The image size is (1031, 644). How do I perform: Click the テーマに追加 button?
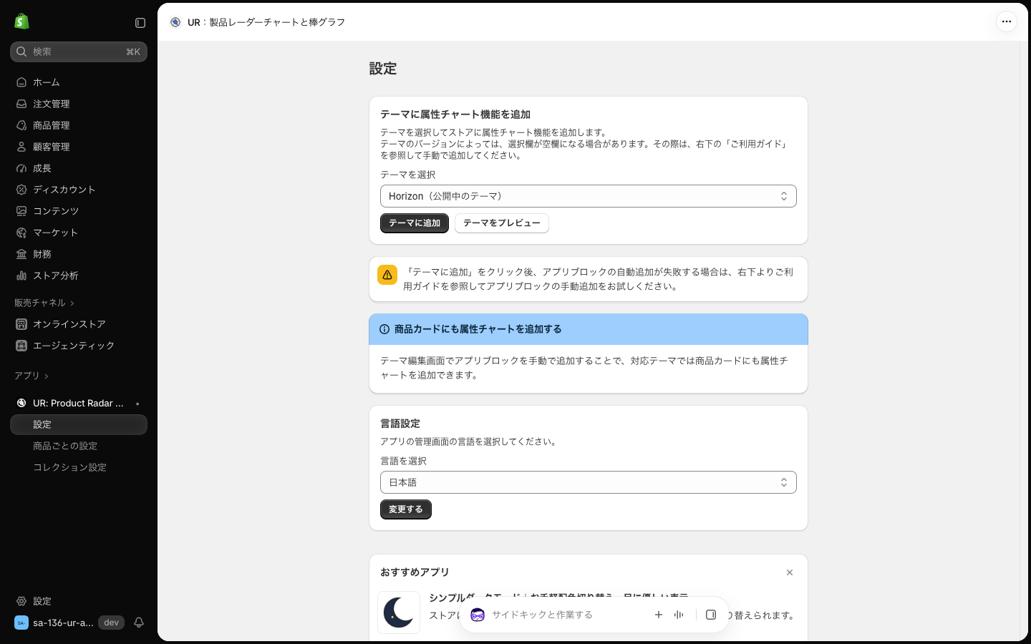(415, 223)
